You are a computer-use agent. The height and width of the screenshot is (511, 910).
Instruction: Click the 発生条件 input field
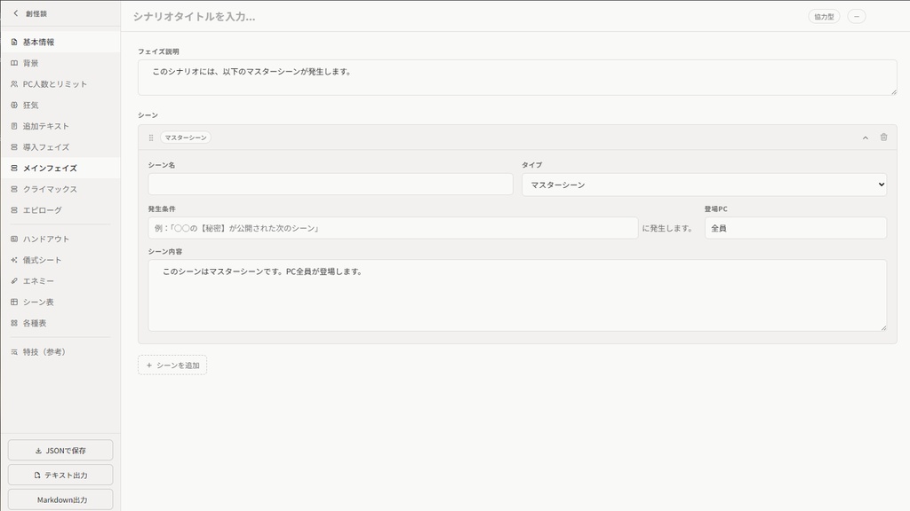point(393,228)
